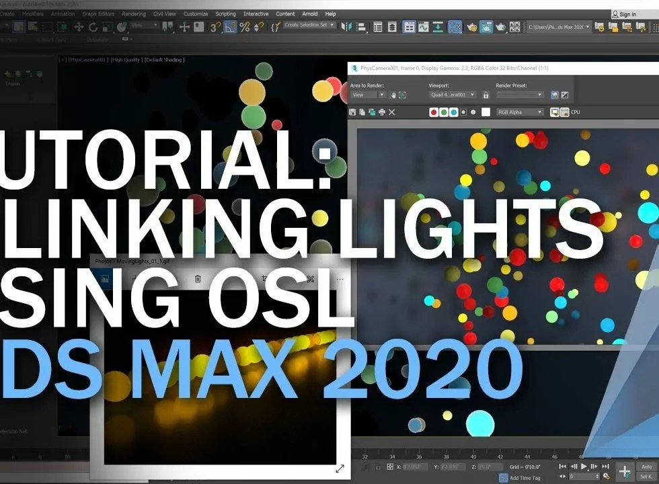The image size is (659, 484).
Task: Open the Scripting menu
Action: click(x=225, y=14)
